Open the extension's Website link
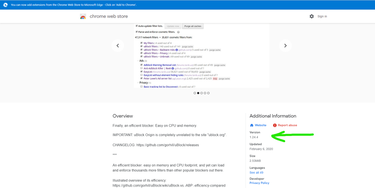 click(x=261, y=125)
